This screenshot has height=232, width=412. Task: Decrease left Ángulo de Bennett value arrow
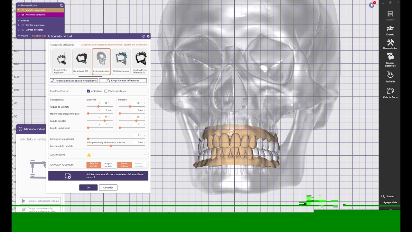(x=99, y=103)
